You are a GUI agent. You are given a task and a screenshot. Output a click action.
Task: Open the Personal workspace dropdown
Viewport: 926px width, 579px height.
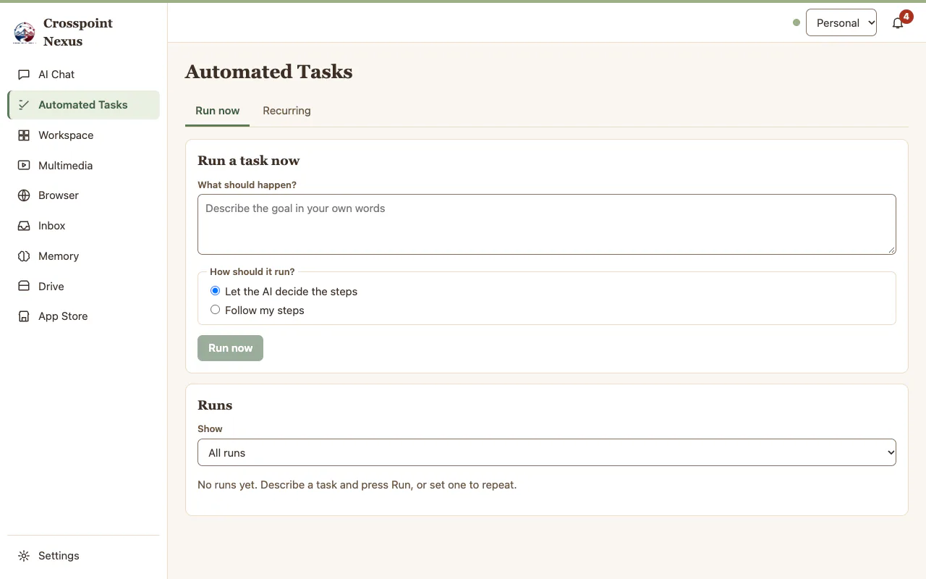pyautogui.click(x=841, y=22)
